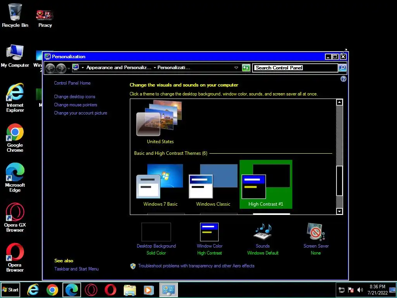Switch to Microsoft Edge in the taskbar

[72, 289]
